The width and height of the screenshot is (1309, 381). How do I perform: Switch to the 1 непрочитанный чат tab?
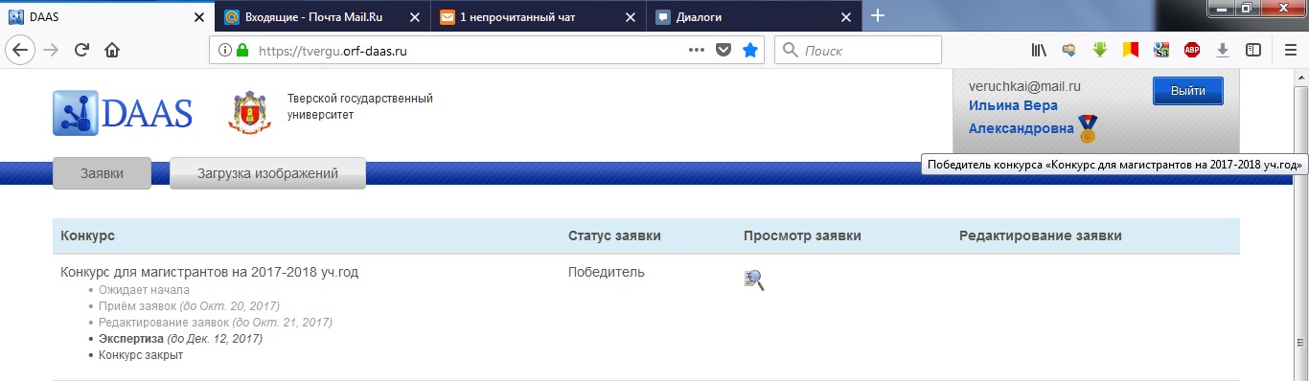(x=539, y=16)
